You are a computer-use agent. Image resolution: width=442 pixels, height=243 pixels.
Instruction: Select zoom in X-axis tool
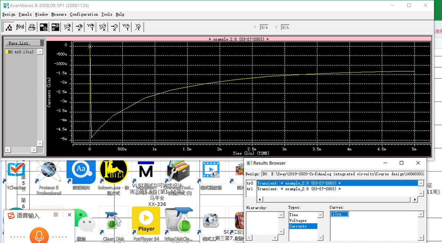(x=79, y=27)
